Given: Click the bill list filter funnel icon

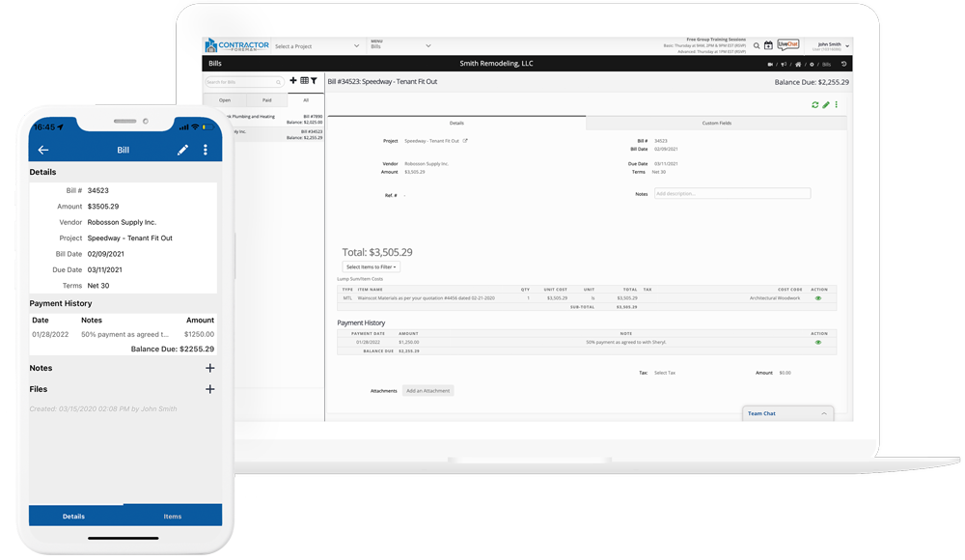Looking at the screenshot, I should 314,81.
